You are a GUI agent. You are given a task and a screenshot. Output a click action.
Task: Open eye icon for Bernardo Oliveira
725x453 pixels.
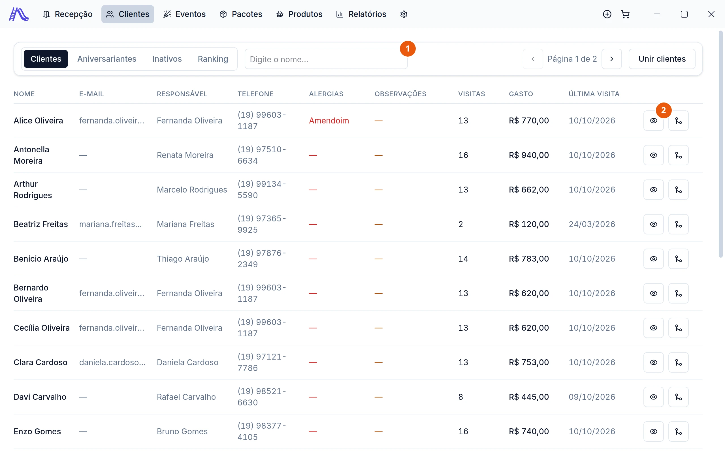point(653,293)
